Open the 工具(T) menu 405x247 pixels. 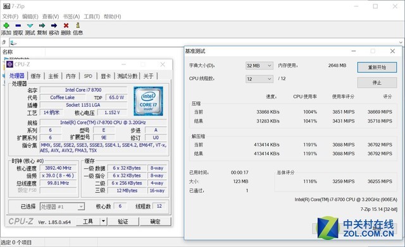[92, 16]
